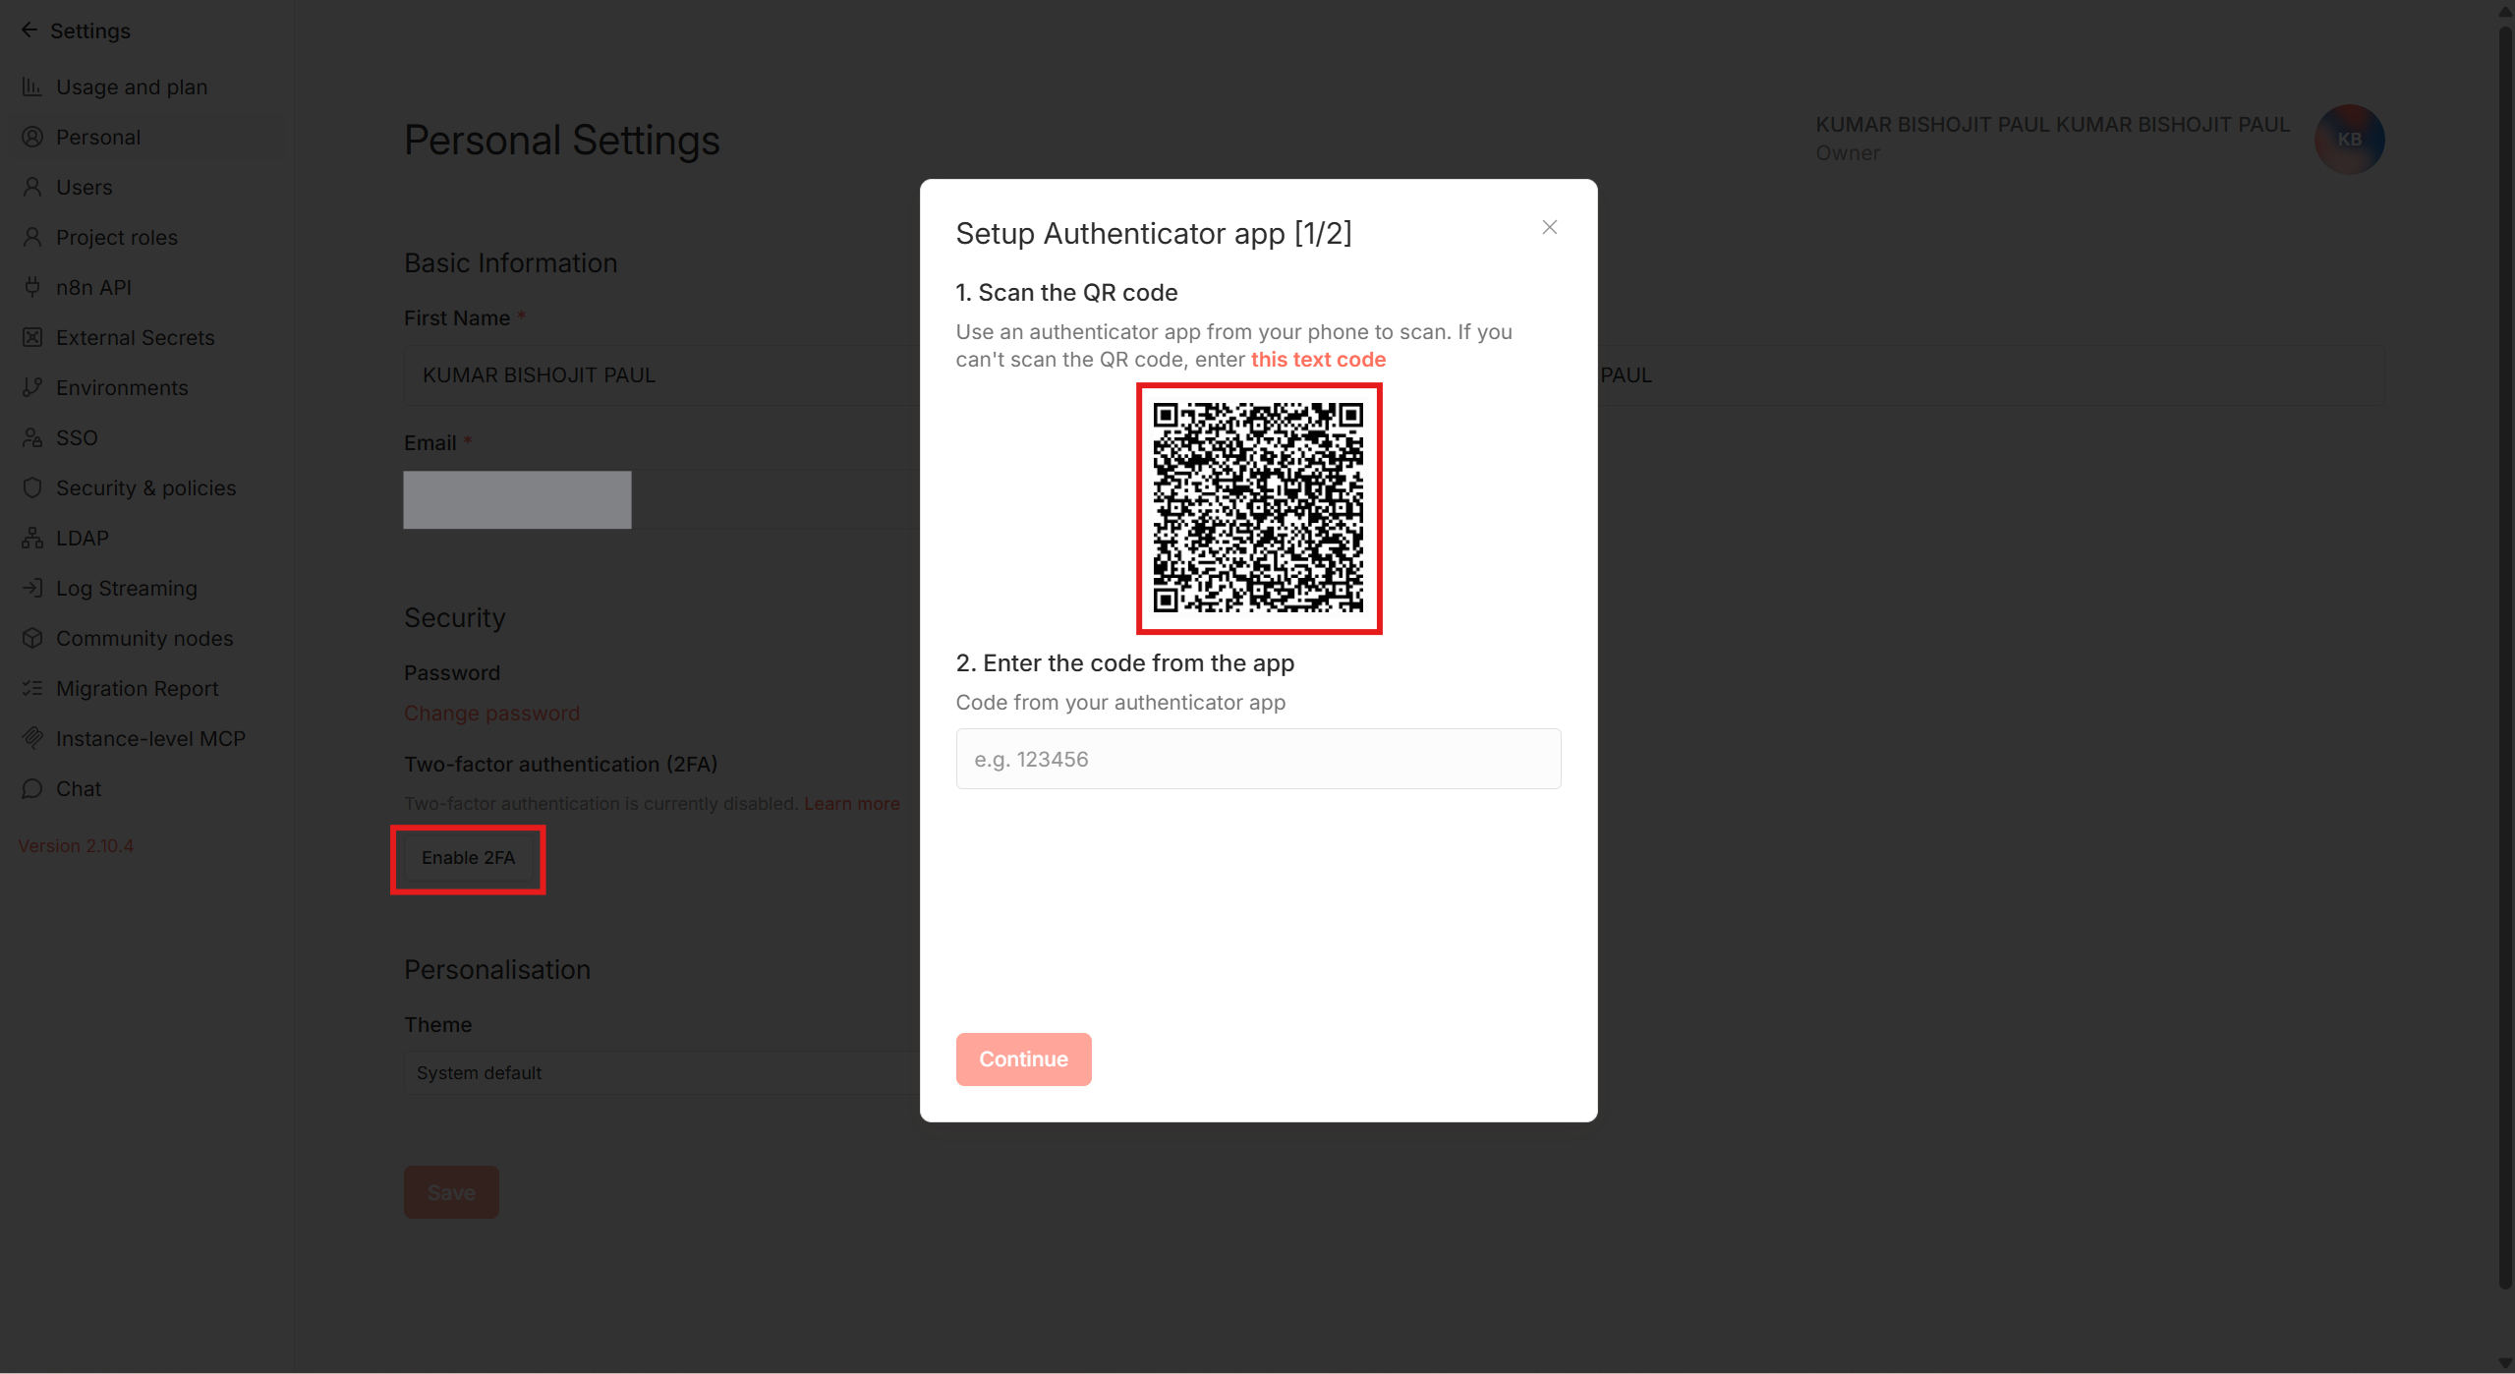Viewport: 2515px width, 1374px height.
Task: Open the 'this text code' link
Action: pos(1318,360)
